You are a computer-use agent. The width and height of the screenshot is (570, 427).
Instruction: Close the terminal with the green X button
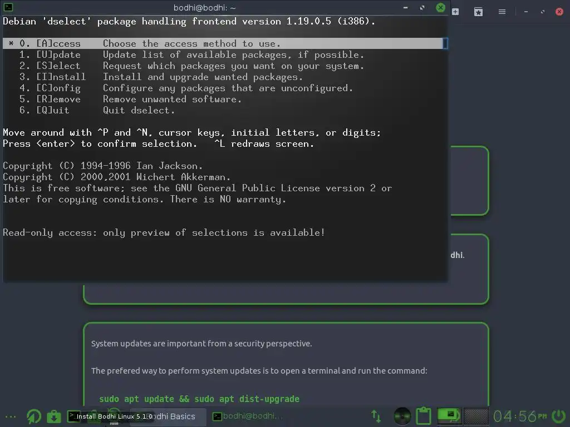pos(440,8)
